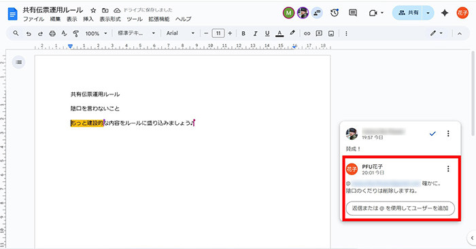Click the vertical scrollbar of the document
The image size is (476, 249).
[473, 94]
